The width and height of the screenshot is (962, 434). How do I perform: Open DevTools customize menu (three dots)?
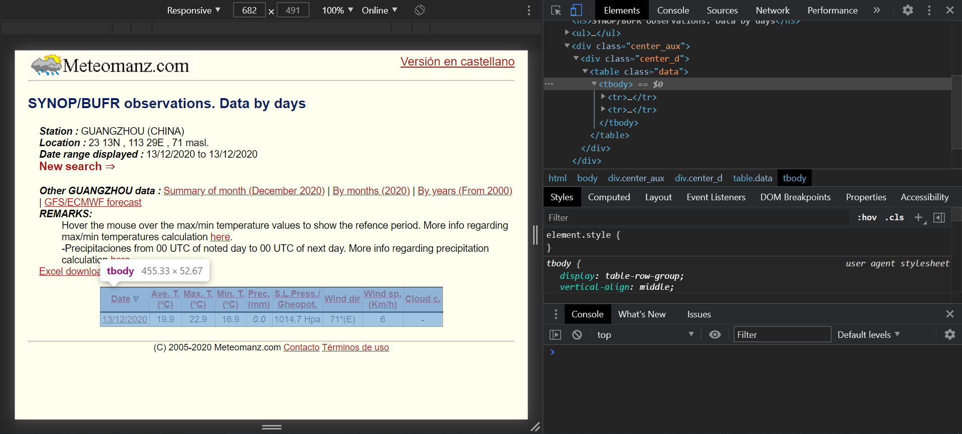[x=929, y=10]
